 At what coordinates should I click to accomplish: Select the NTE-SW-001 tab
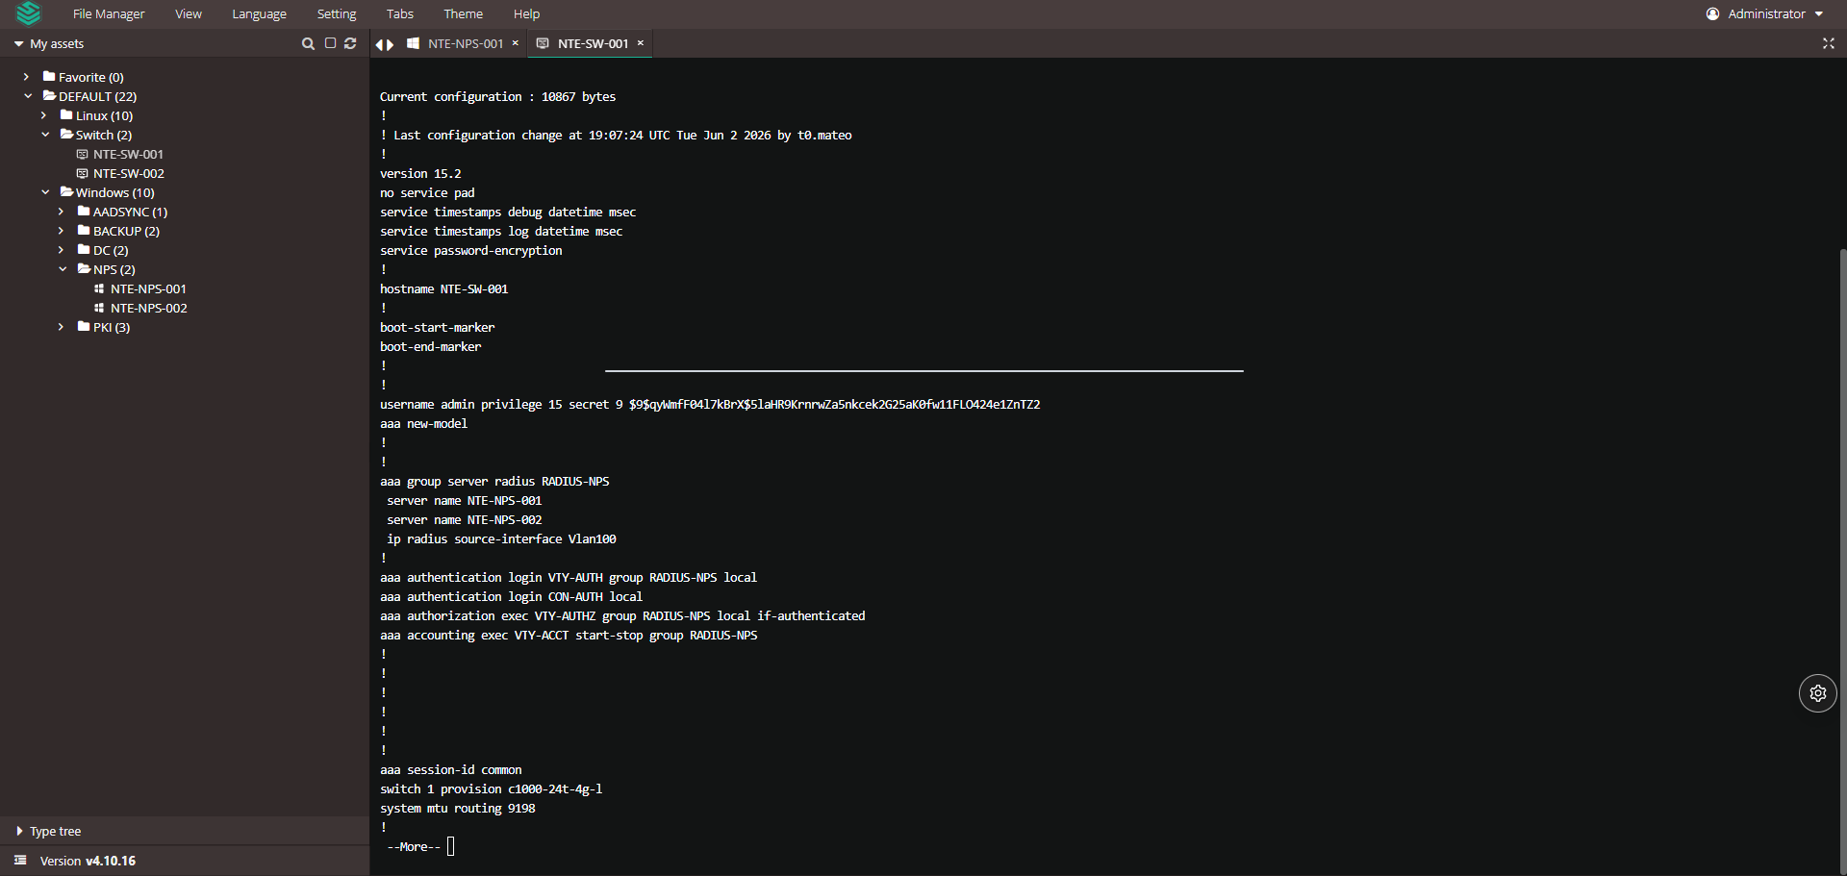click(593, 43)
